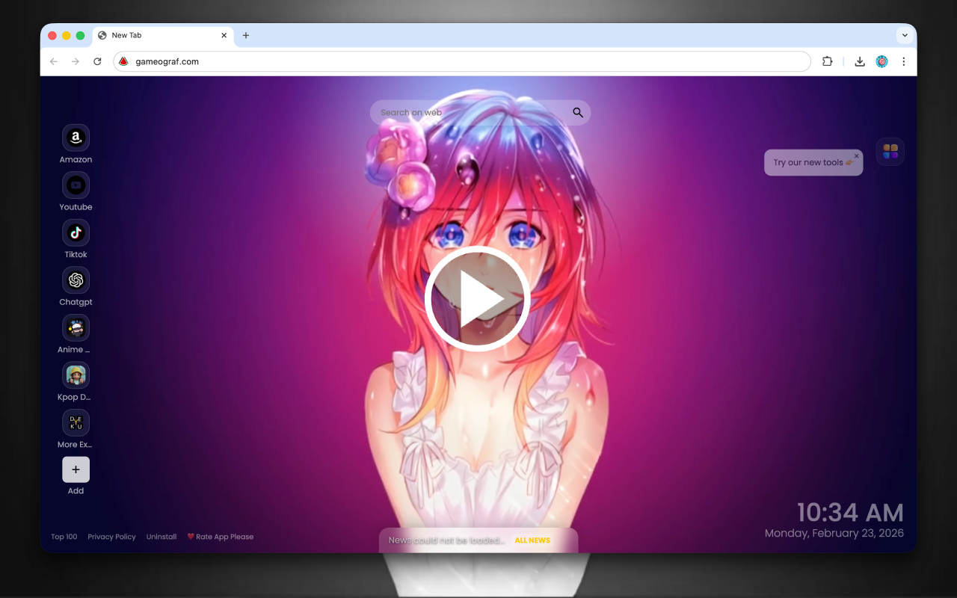
Task: Click the Monday, February 23, 2026 date
Action: [834, 533]
